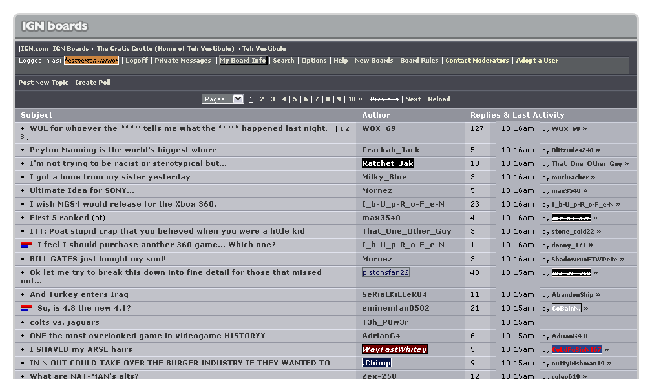This screenshot has height=379, width=652.
Task: Open 'ITT: Poat stupid crap' topic
Action: (x=167, y=231)
